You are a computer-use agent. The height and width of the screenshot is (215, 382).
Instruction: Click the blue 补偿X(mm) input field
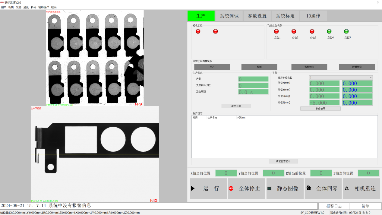[x=357, y=84]
